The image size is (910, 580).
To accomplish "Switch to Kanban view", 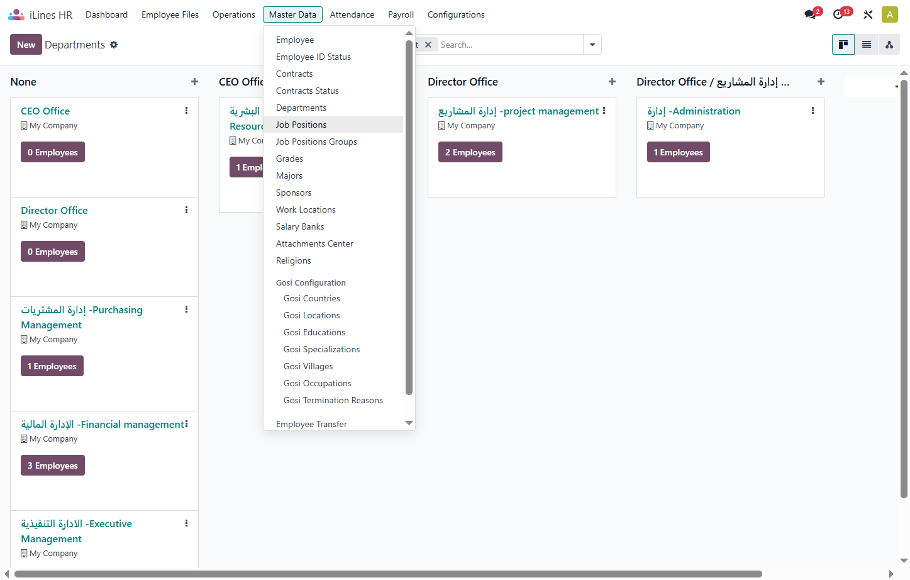I will click(x=843, y=45).
